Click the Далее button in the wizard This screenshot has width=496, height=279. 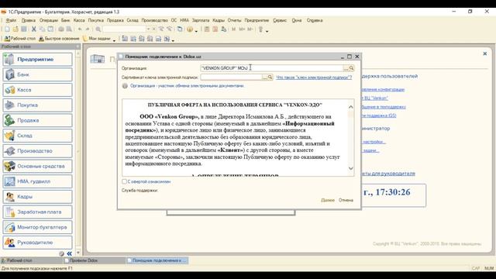point(328,200)
